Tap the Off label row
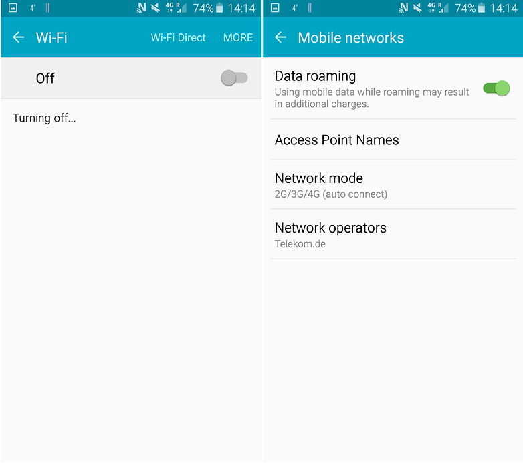Image resolution: width=523 pixels, height=463 pixels. pos(131,78)
